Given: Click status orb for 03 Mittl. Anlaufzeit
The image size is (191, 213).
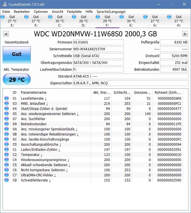Looking at the screenshot, I should (x=7, y=103).
